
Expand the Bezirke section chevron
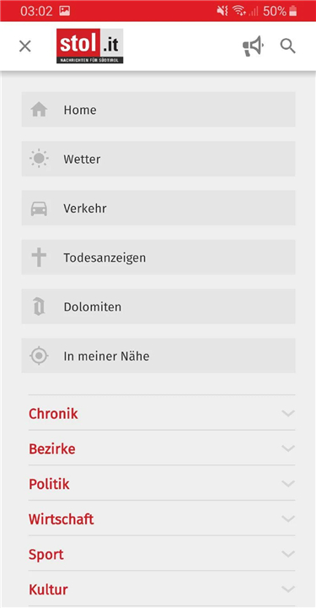click(x=288, y=448)
